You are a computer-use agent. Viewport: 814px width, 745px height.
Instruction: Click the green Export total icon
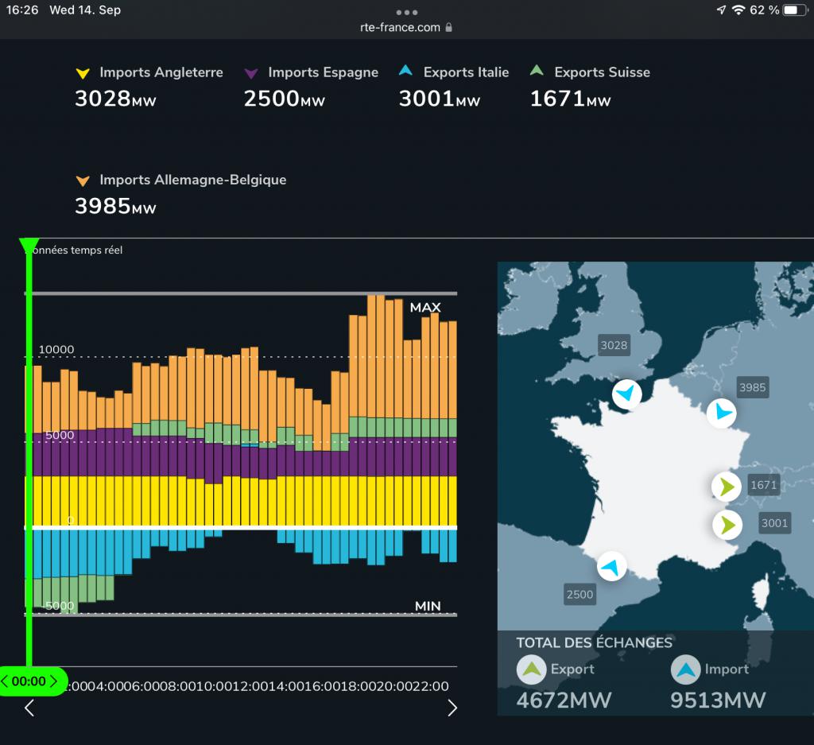[x=532, y=669]
